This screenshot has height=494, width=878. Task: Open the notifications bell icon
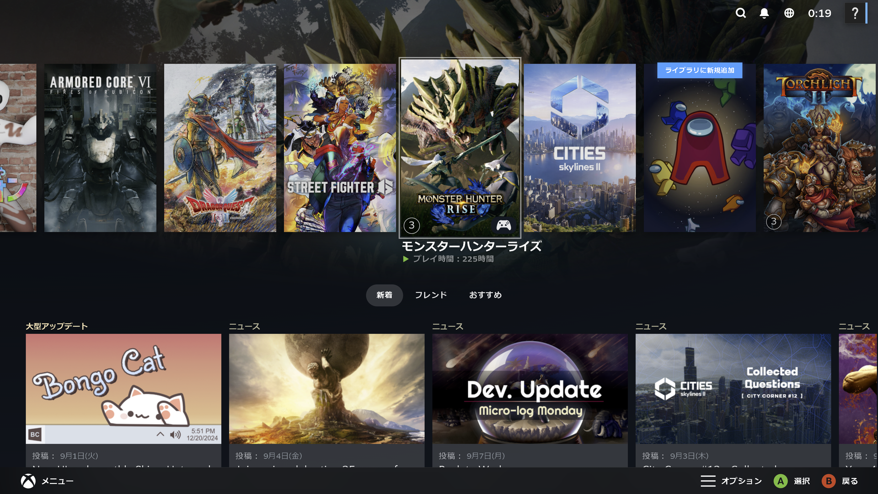pos(764,13)
